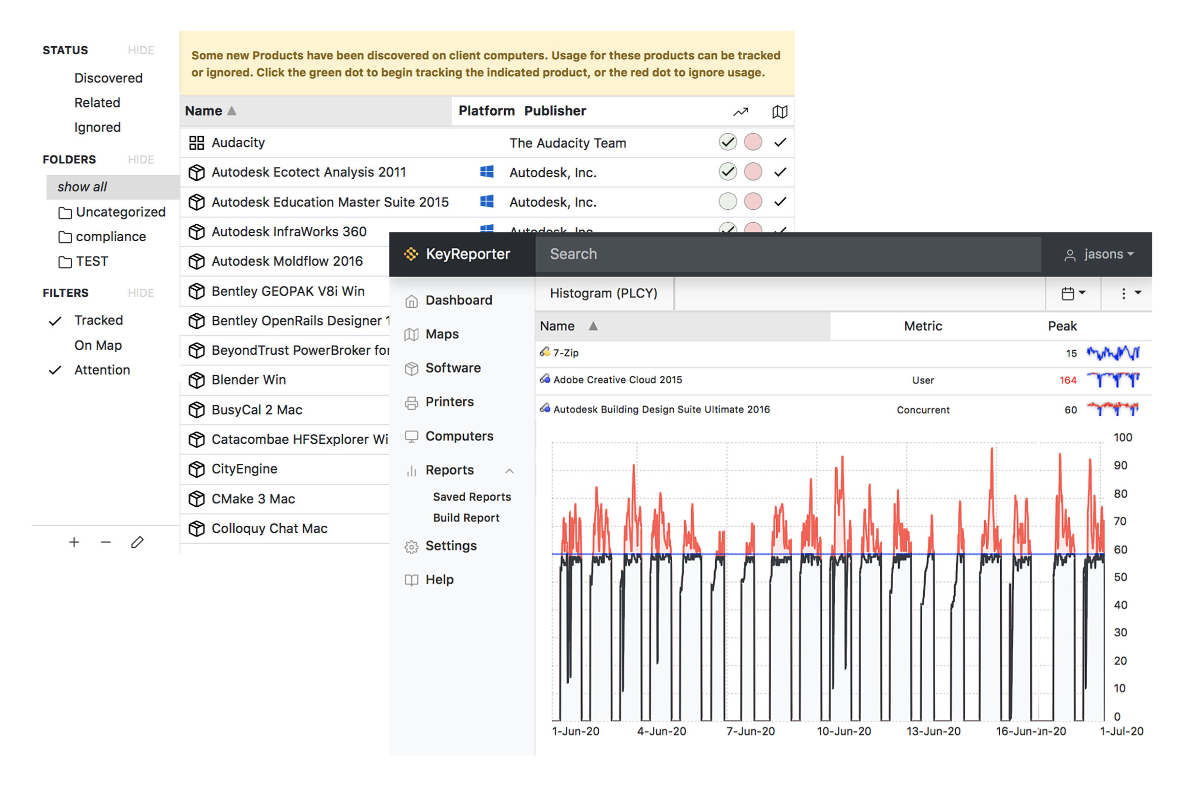The image size is (1180, 794).
Task: Click the plus icon to add a folder
Action: click(74, 542)
